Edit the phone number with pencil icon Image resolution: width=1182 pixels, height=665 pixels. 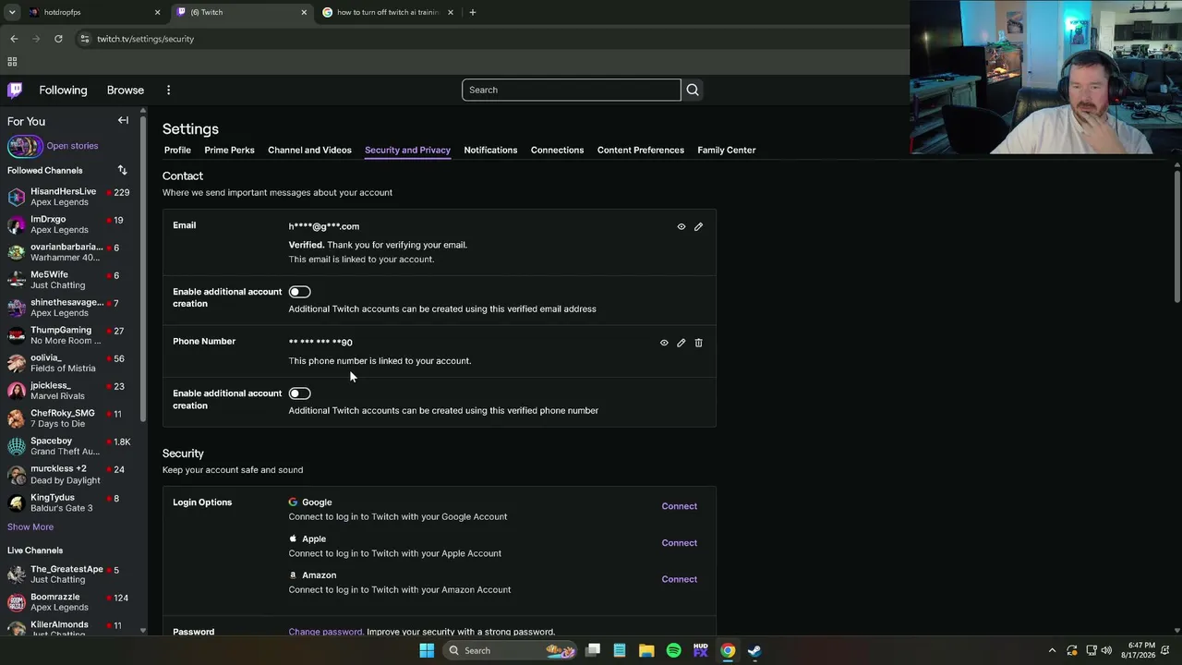pos(681,343)
